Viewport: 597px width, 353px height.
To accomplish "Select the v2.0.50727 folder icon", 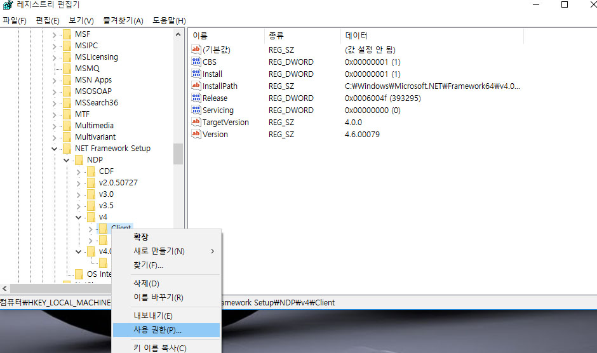I will pos(91,183).
